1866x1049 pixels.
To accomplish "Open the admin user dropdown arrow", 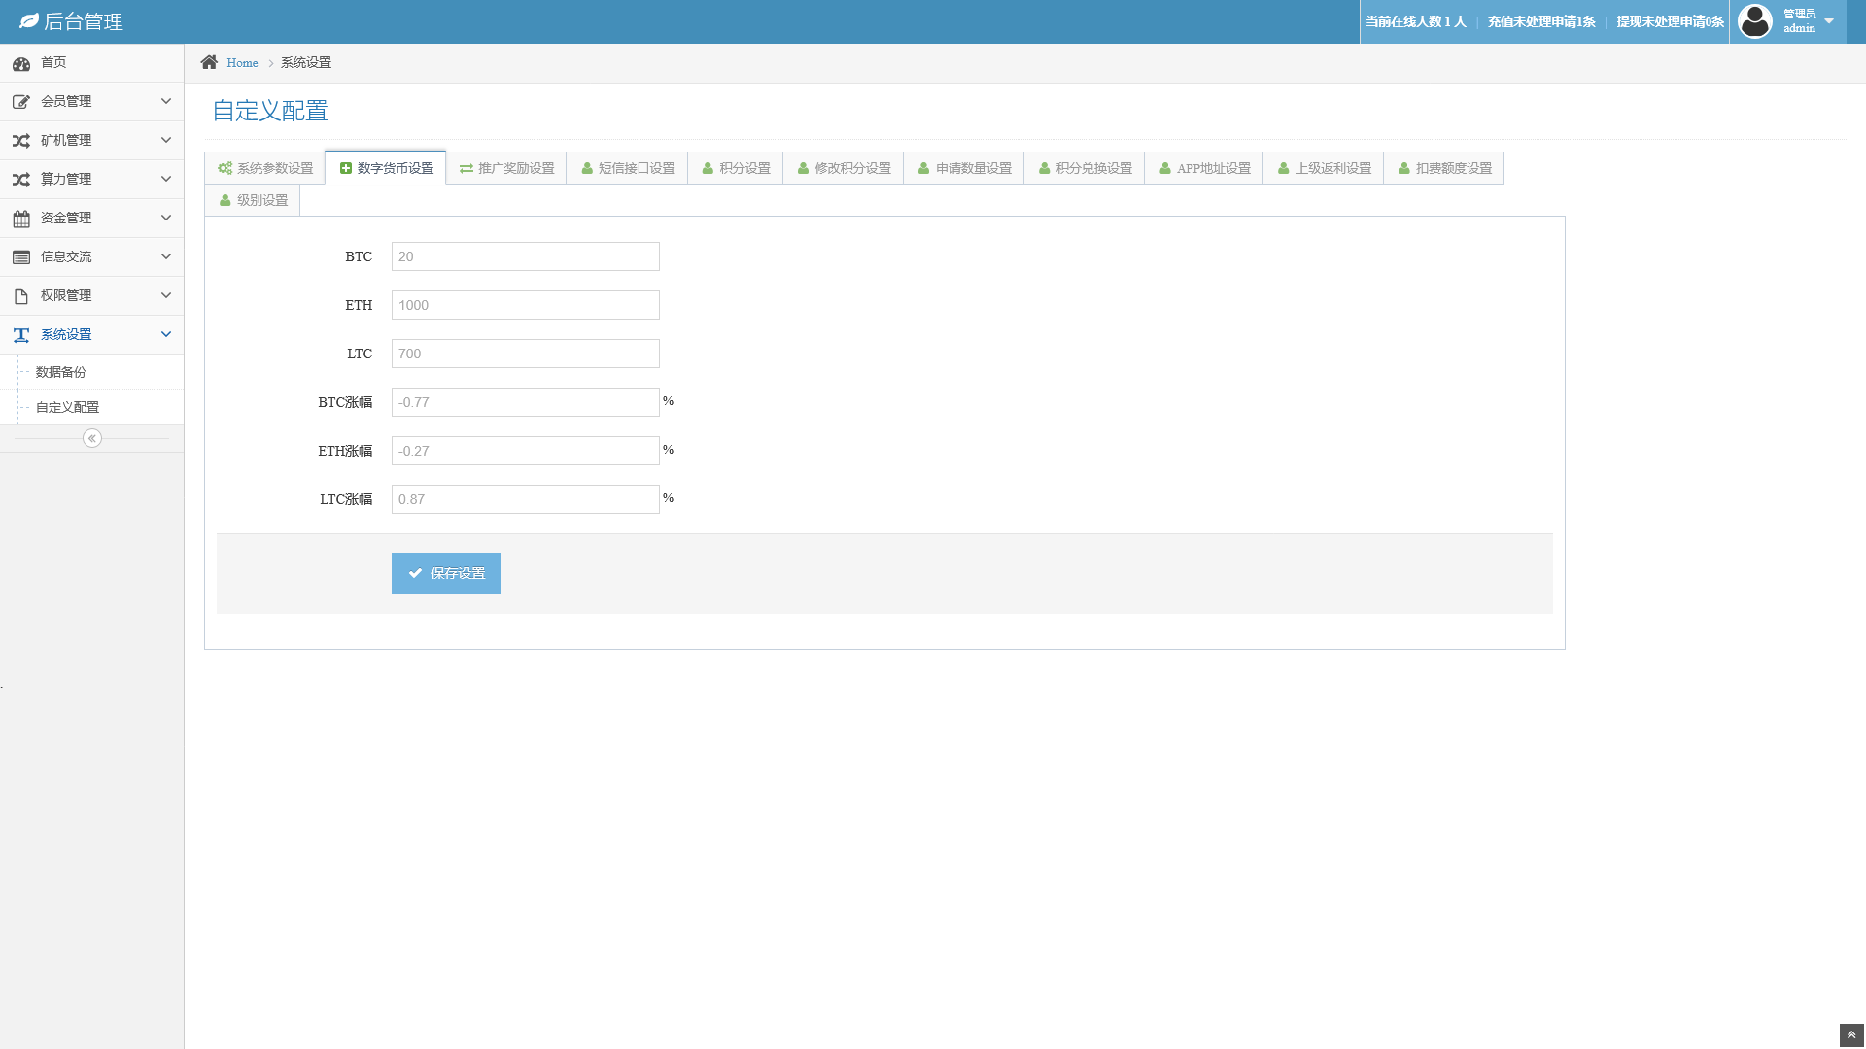I will (x=1829, y=21).
